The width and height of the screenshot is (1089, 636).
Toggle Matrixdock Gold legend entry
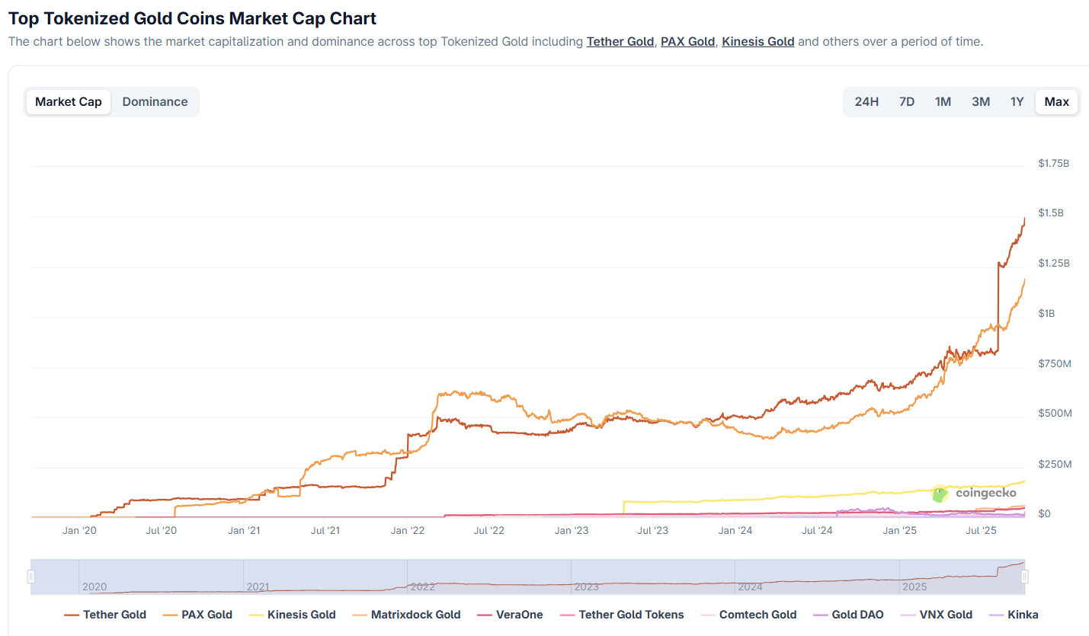(x=406, y=615)
